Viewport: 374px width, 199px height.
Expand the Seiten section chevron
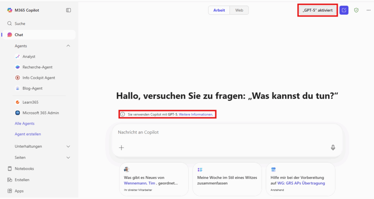click(68, 158)
